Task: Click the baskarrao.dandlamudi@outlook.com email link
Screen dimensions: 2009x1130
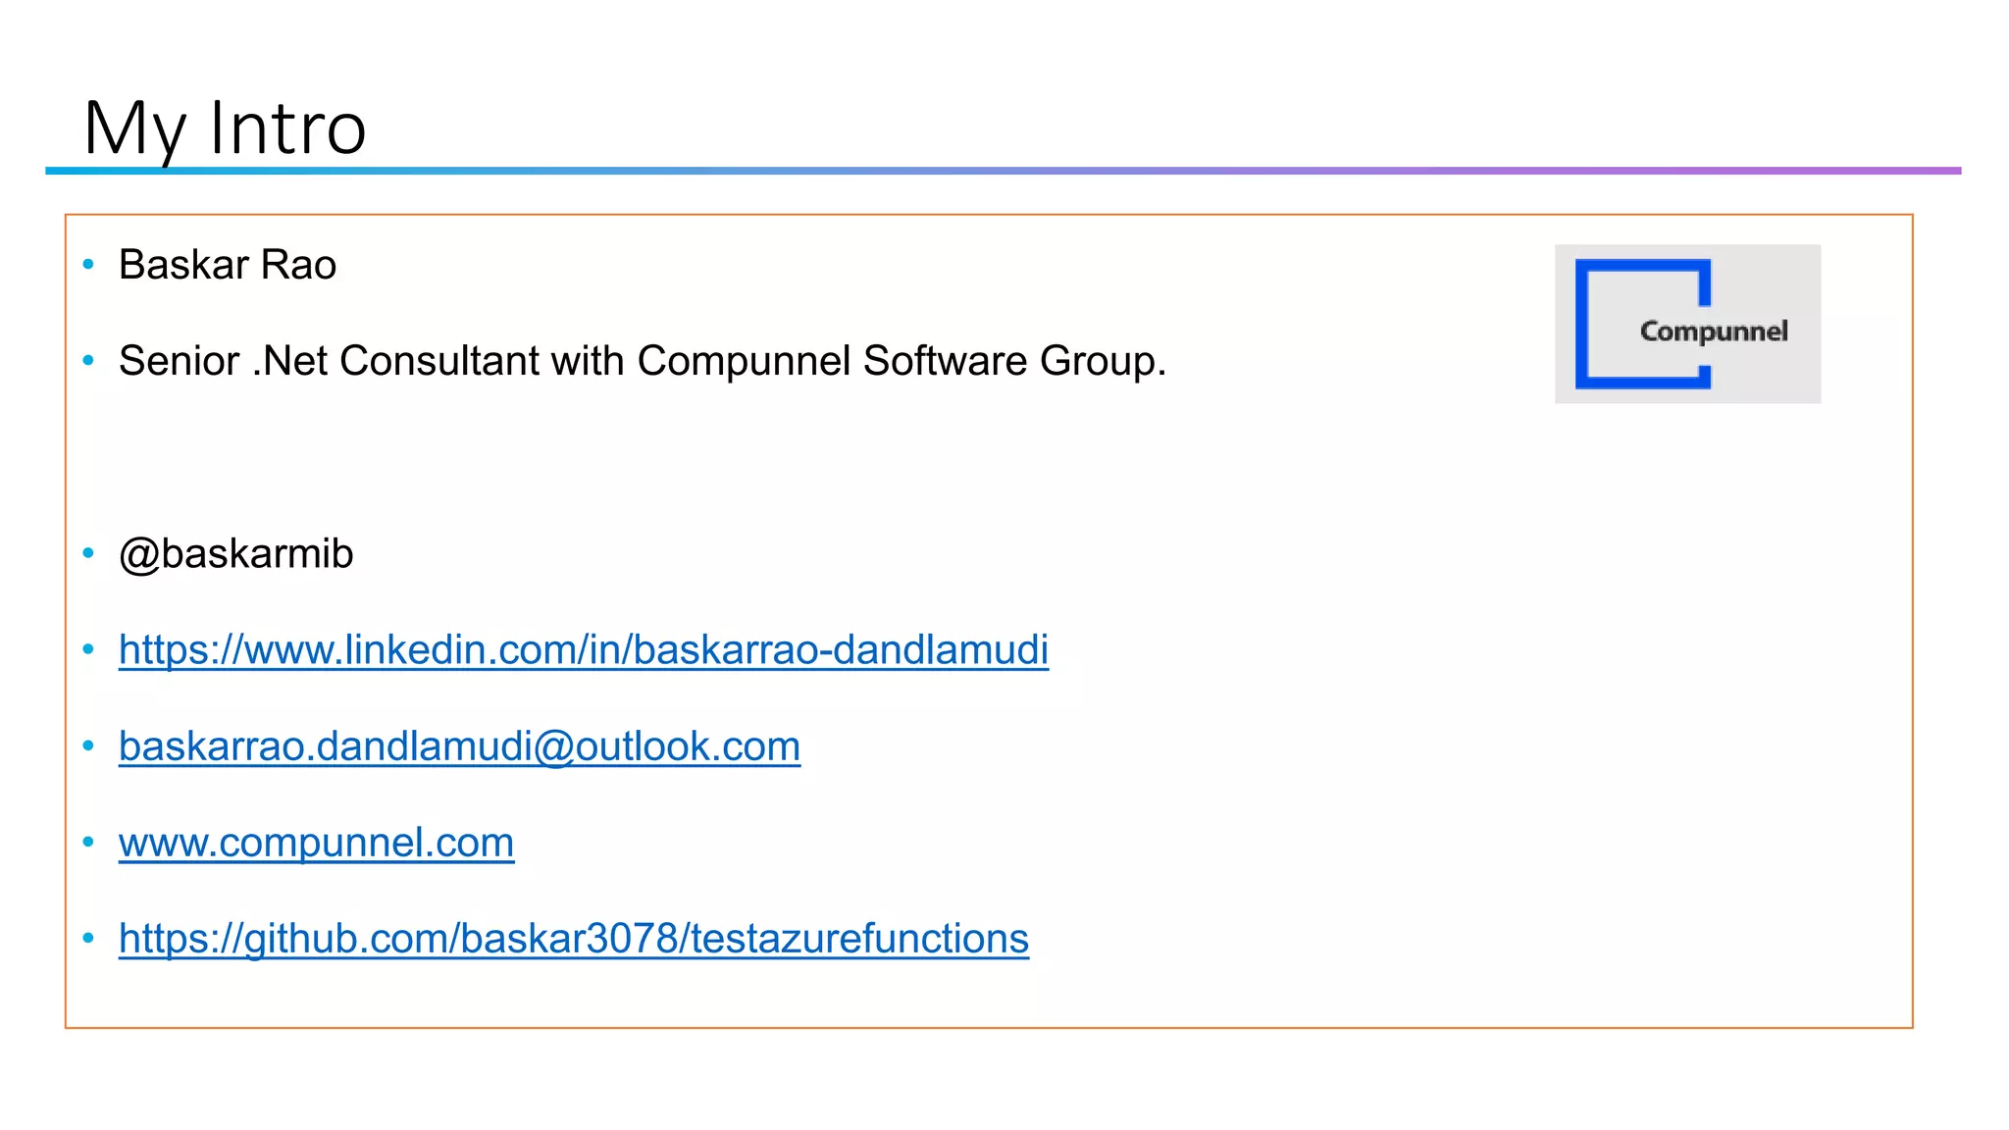Action: [459, 745]
